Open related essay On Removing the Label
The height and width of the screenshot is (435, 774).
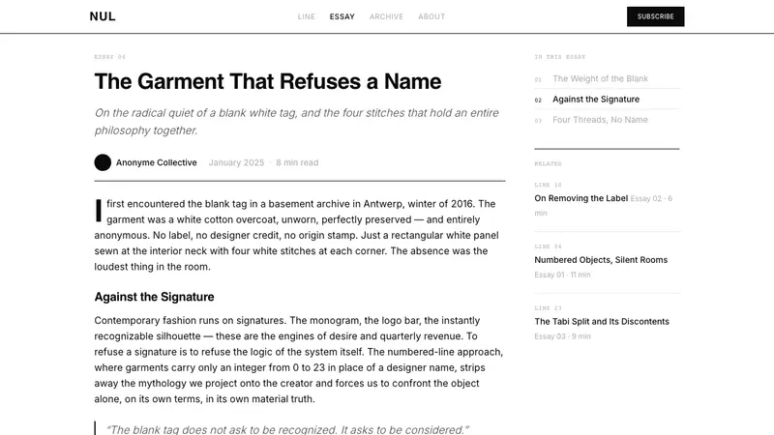(x=581, y=198)
